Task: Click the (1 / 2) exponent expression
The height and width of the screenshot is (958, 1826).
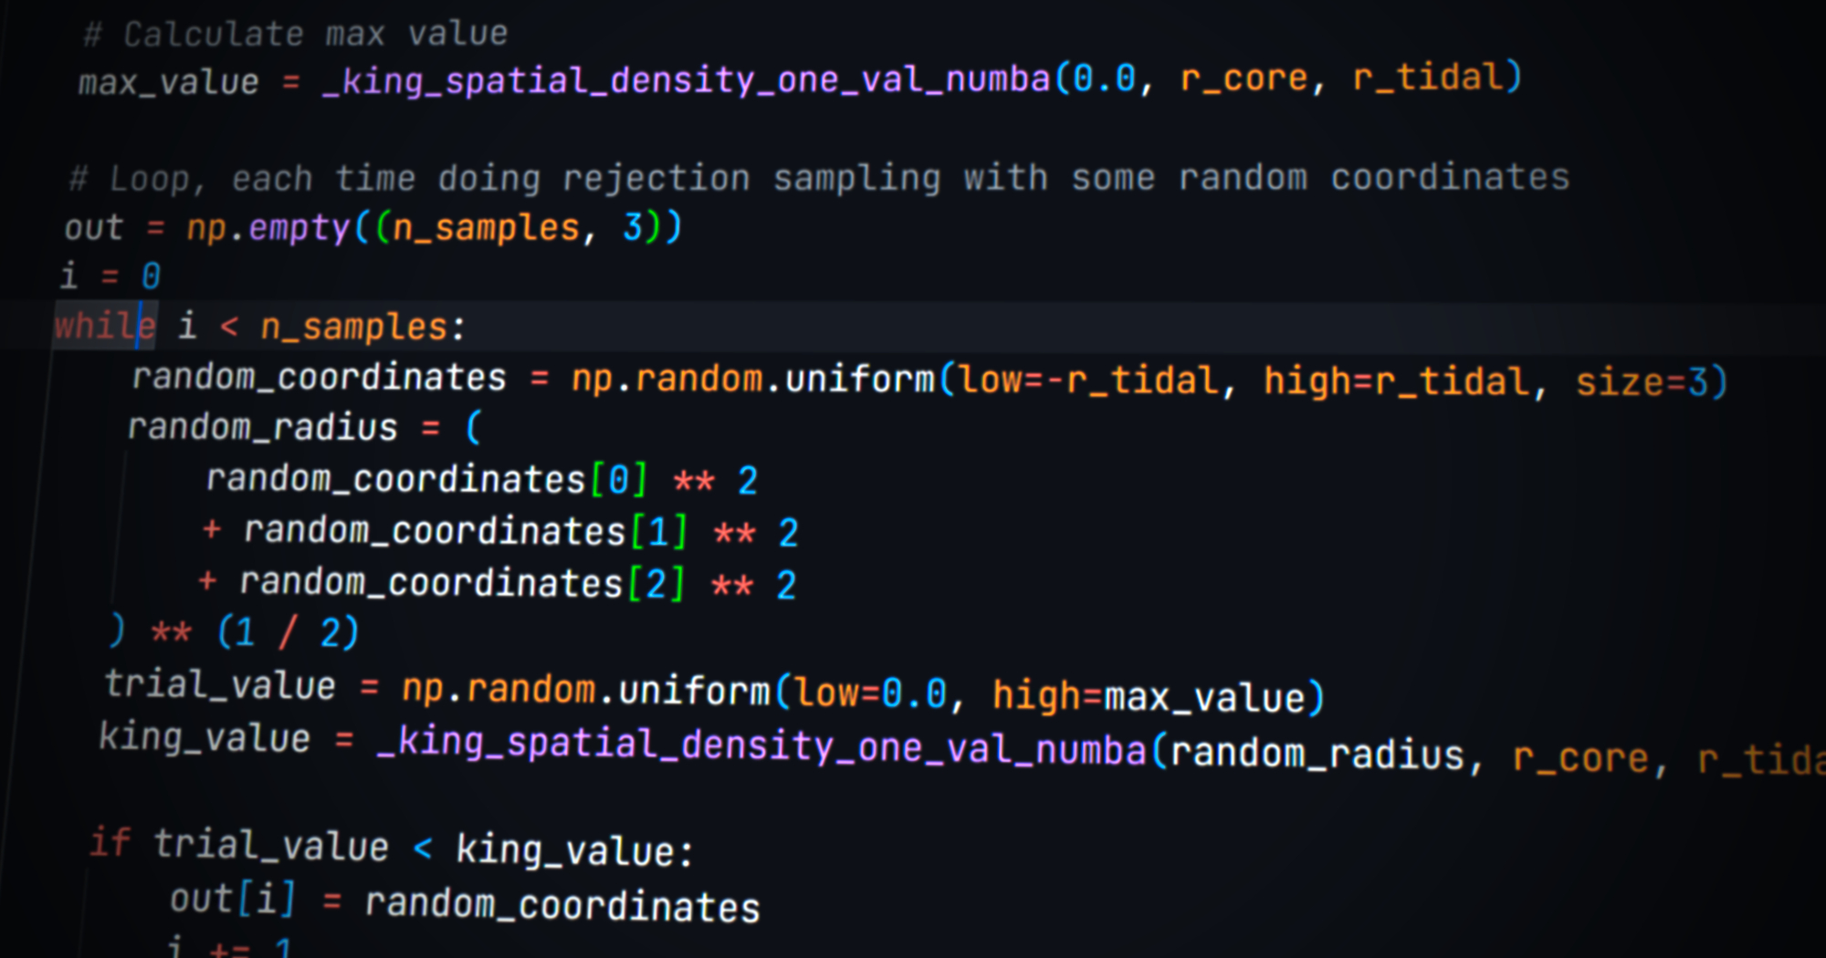Action: click(288, 632)
